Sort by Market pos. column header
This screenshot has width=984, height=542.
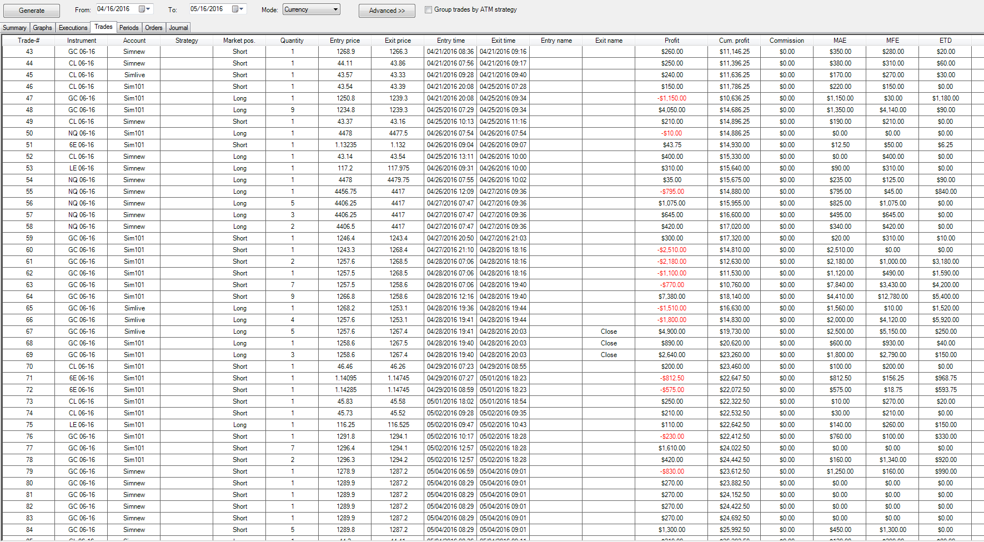point(239,41)
